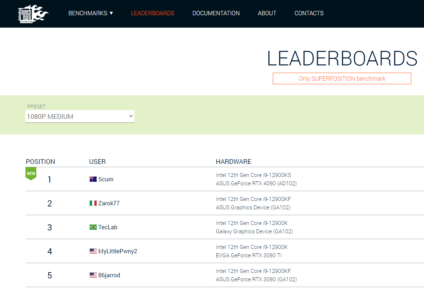Click position number 3
Screen dimensions: 424x290
tap(49, 227)
